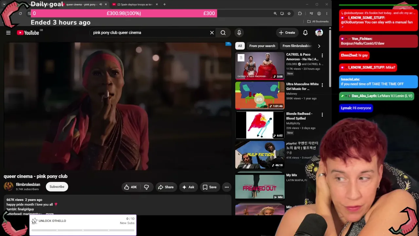Image resolution: width=419 pixels, height=236 pixels.
Task: Select the From filmbrolesbian chip
Action: pyautogui.click(x=297, y=46)
